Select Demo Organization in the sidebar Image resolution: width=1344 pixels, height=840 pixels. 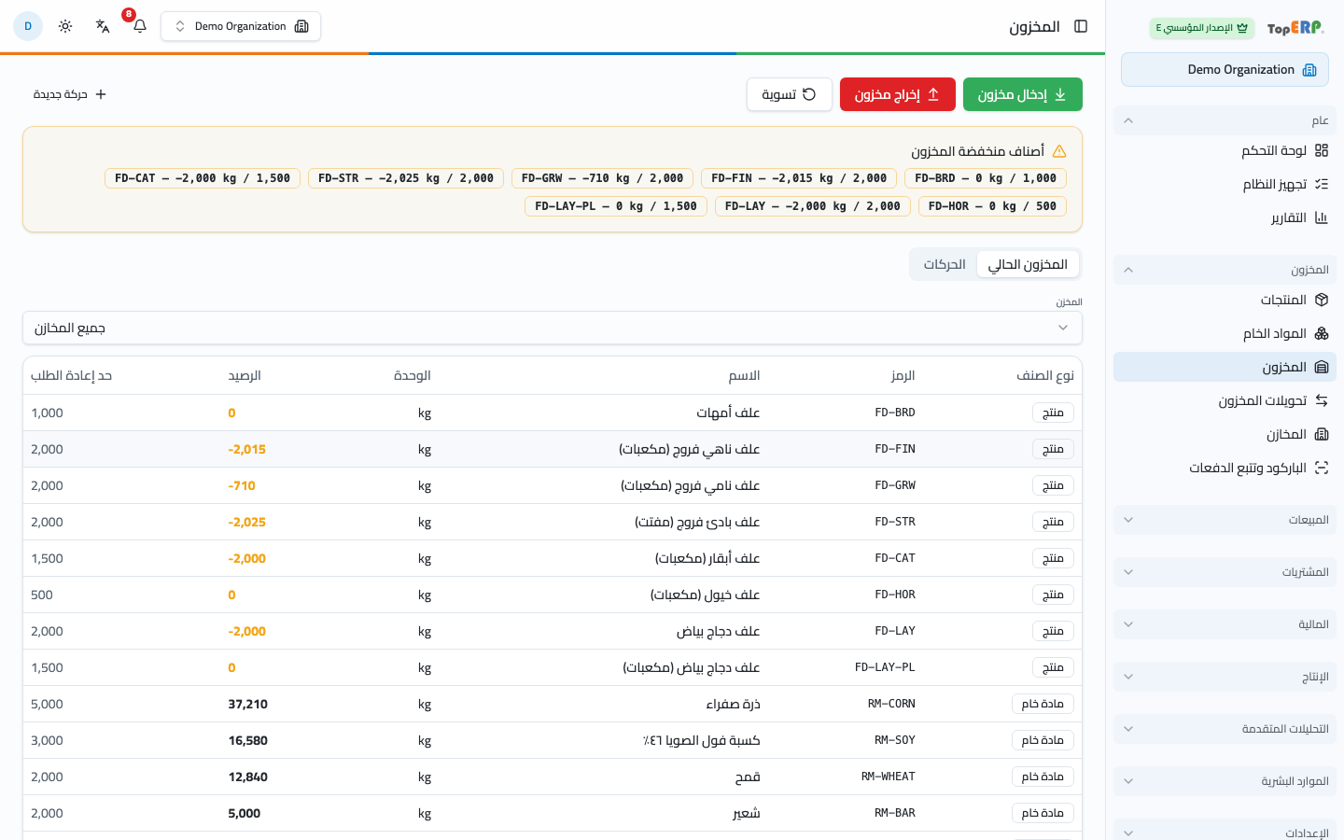[x=1225, y=70]
